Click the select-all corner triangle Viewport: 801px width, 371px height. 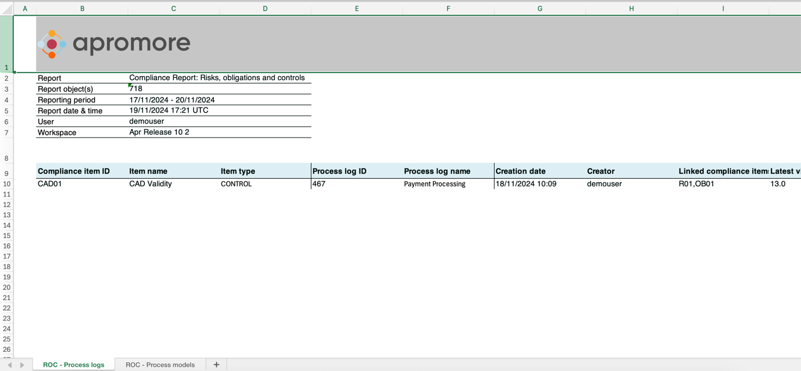point(6,9)
